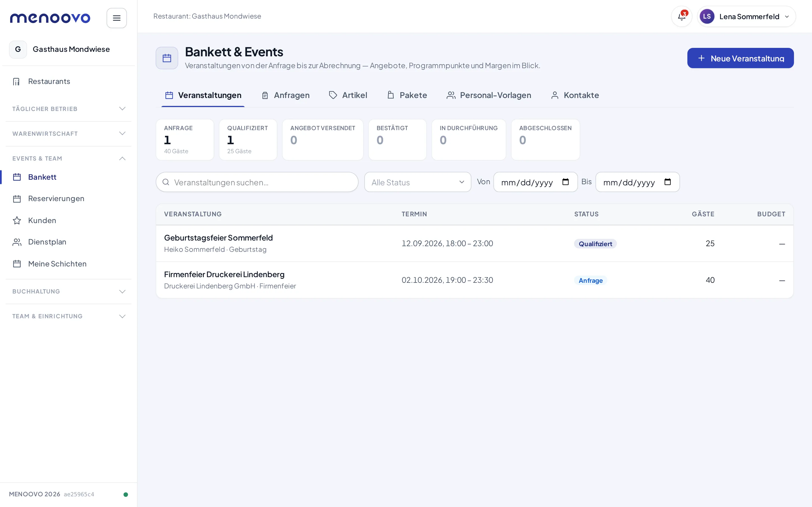Click the Qualifiziert status badge
The image size is (812, 507).
tap(595, 244)
